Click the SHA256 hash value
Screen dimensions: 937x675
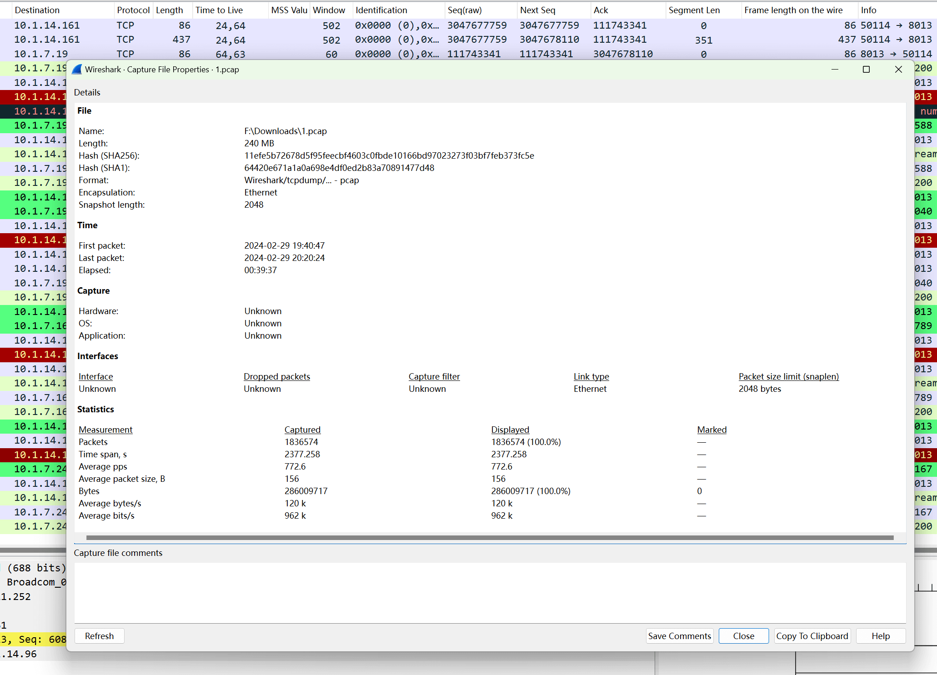389,155
